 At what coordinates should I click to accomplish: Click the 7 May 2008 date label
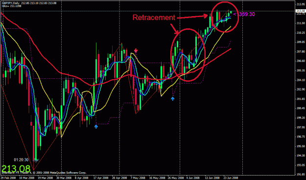tap(138, 178)
